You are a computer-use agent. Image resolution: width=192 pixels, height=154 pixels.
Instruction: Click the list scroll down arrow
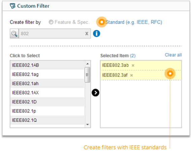(87, 124)
